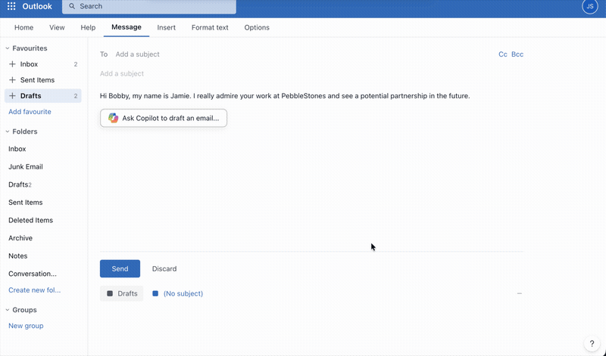This screenshot has width=606, height=356.
Task: Open the Conversation... folder
Action: click(x=33, y=274)
